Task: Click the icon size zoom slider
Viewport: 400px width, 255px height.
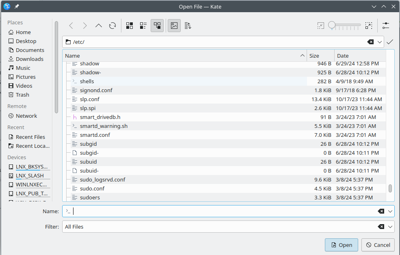Action: [344, 26]
